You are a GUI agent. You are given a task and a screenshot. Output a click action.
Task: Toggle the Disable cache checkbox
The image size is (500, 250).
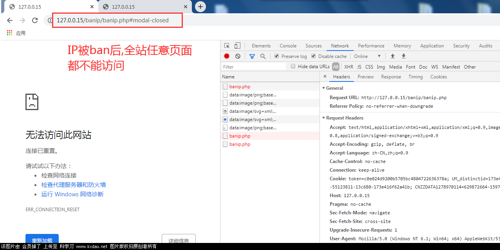313,56
